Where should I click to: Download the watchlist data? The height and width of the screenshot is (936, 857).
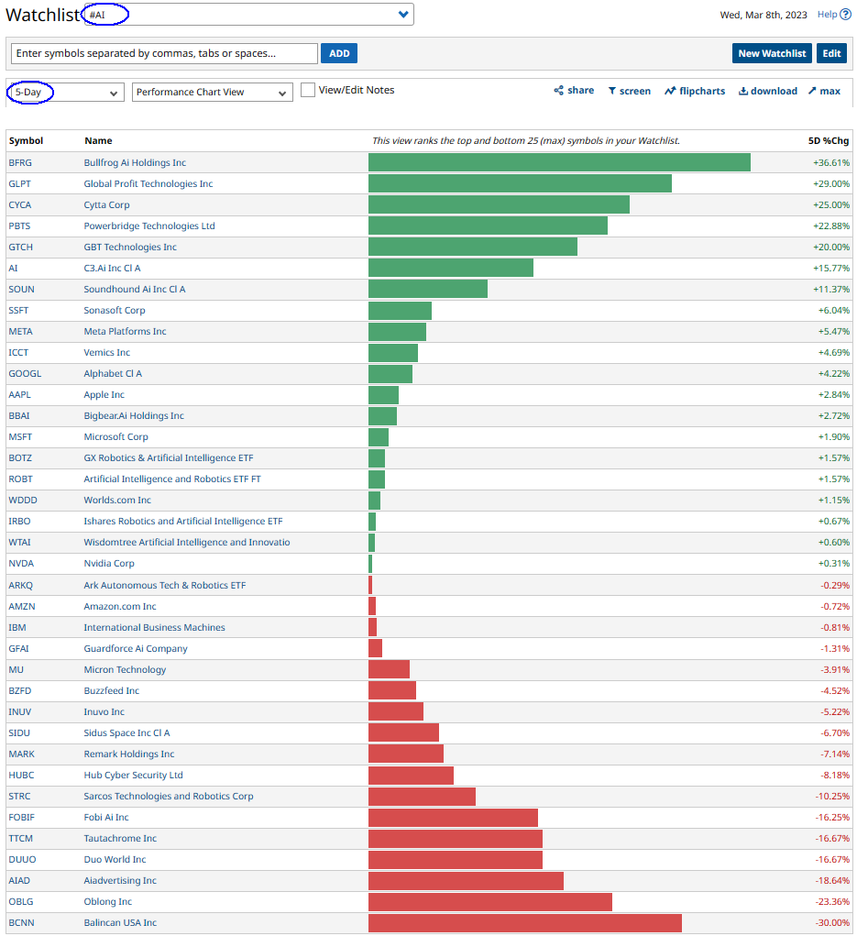(767, 91)
